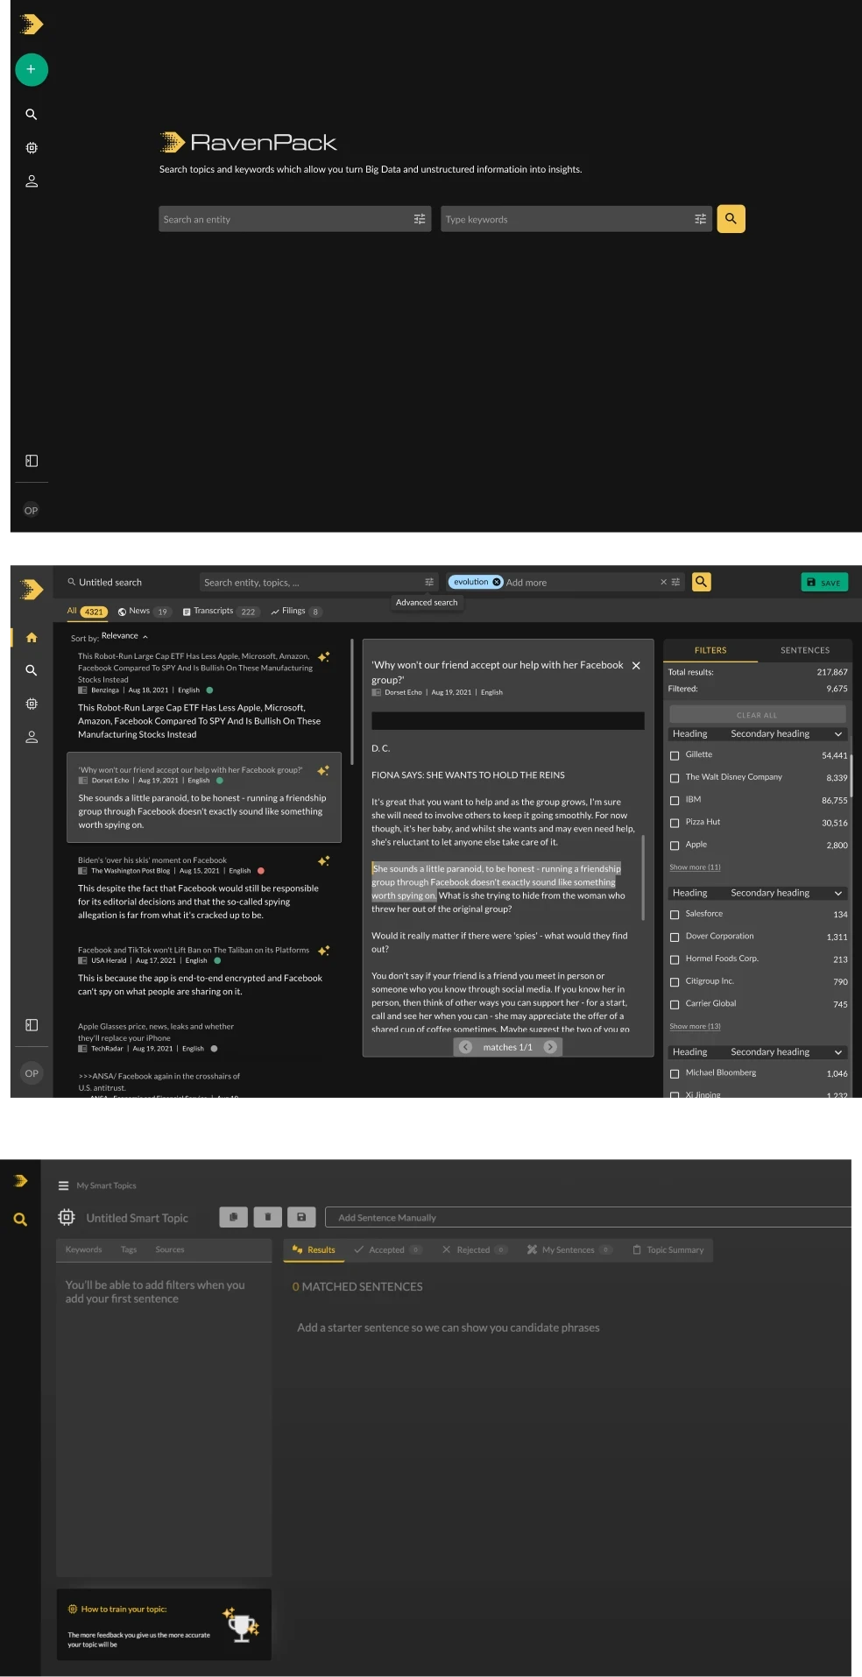Click the filters panel vertical scrollbar

851,775
